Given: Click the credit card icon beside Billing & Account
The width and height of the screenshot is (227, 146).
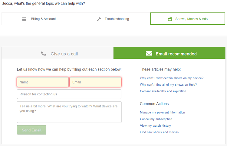Looking at the screenshot, I should [24, 19].
